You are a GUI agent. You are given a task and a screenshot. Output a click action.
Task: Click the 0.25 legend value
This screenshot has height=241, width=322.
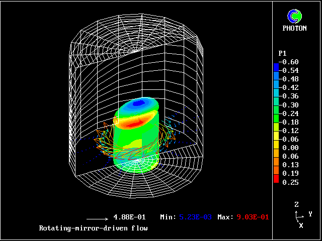click(x=290, y=182)
